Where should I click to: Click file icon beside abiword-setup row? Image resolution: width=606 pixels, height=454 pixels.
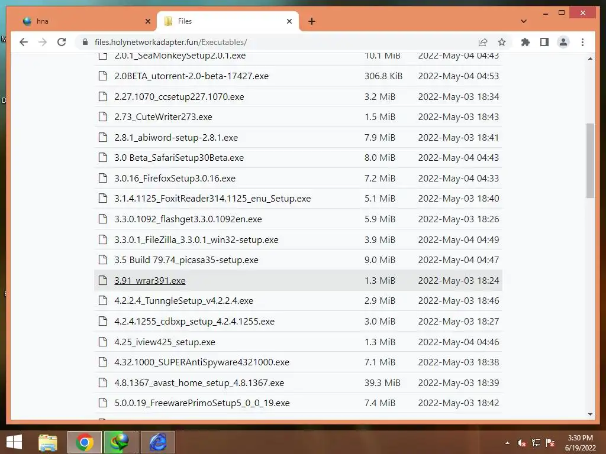pyautogui.click(x=103, y=137)
